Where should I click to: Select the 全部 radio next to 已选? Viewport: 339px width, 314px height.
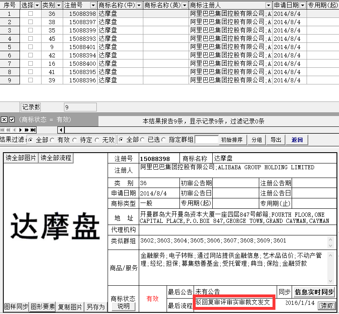[121, 140]
